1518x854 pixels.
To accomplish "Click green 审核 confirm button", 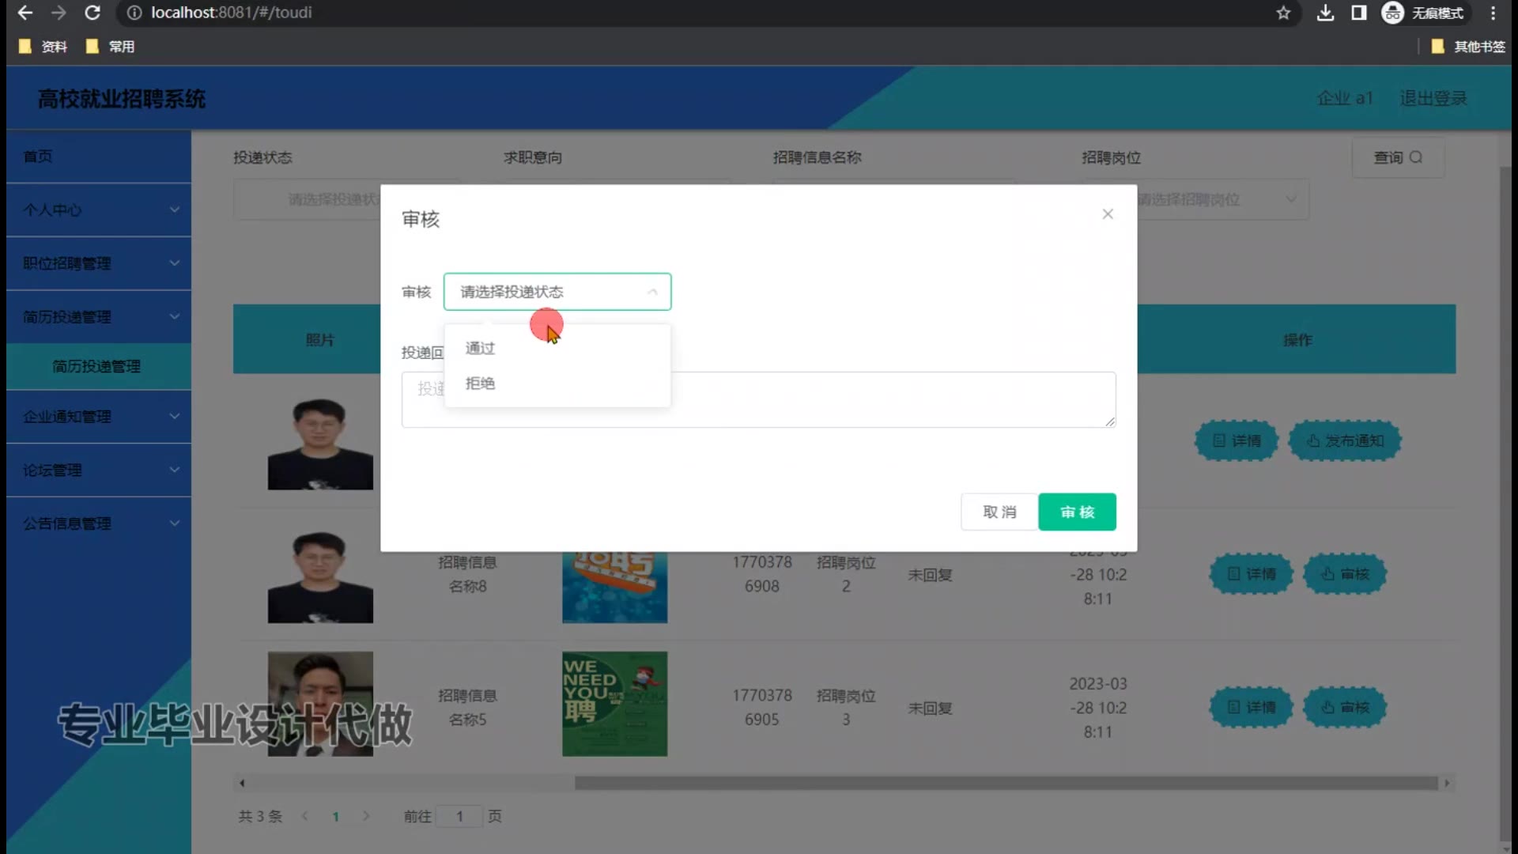I will (1077, 512).
